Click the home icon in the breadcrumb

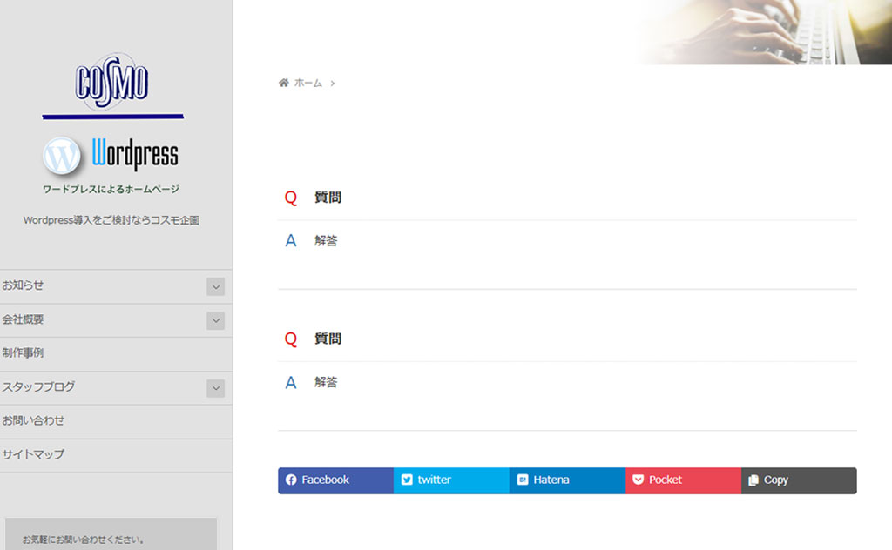point(283,83)
